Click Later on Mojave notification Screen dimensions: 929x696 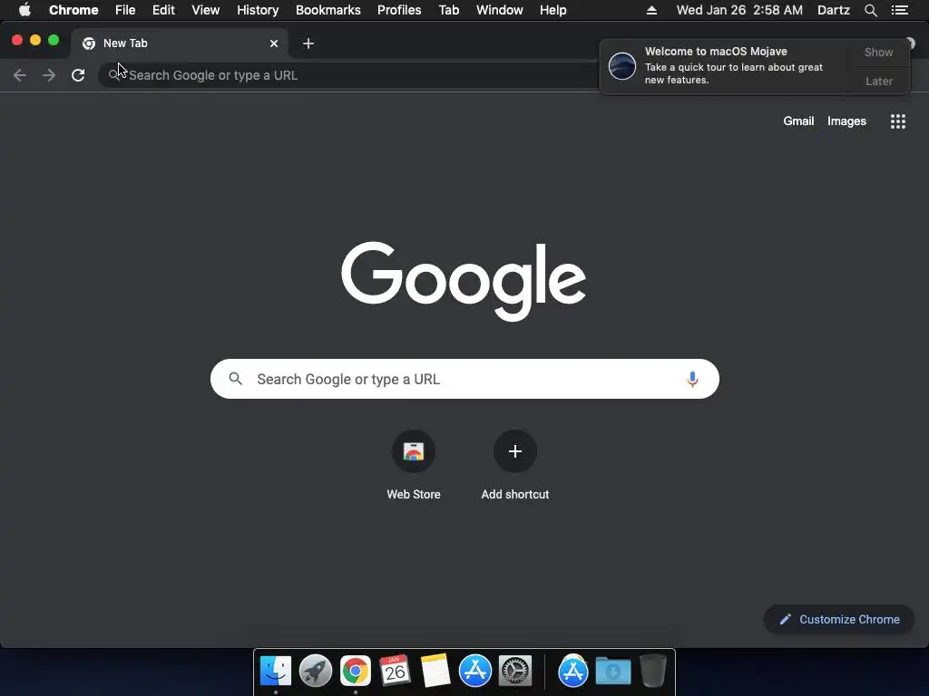878,81
